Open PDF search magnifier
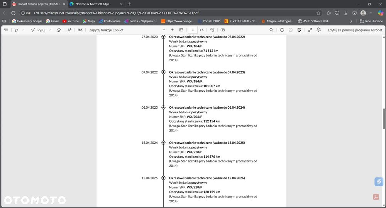The height and width of the screenshot is (208, 386). click(271, 30)
